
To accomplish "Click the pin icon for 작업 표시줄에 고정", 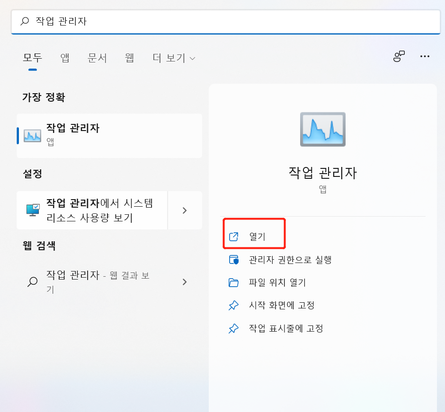I will pos(233,328).
